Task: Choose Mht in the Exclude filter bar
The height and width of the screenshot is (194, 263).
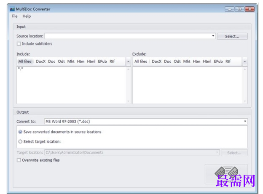Action: coord(187,61)
